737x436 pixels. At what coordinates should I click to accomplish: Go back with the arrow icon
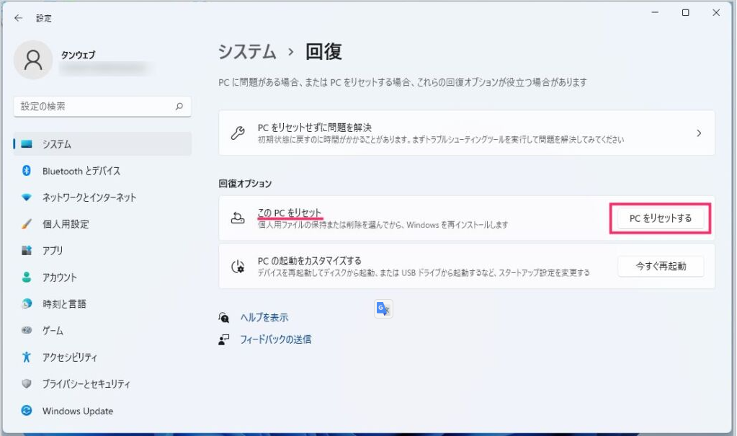(x=18, y=18)
